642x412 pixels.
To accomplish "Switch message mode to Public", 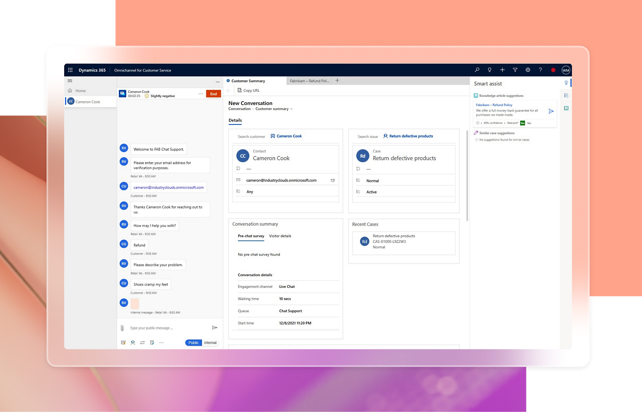I will tap(193, 343).
